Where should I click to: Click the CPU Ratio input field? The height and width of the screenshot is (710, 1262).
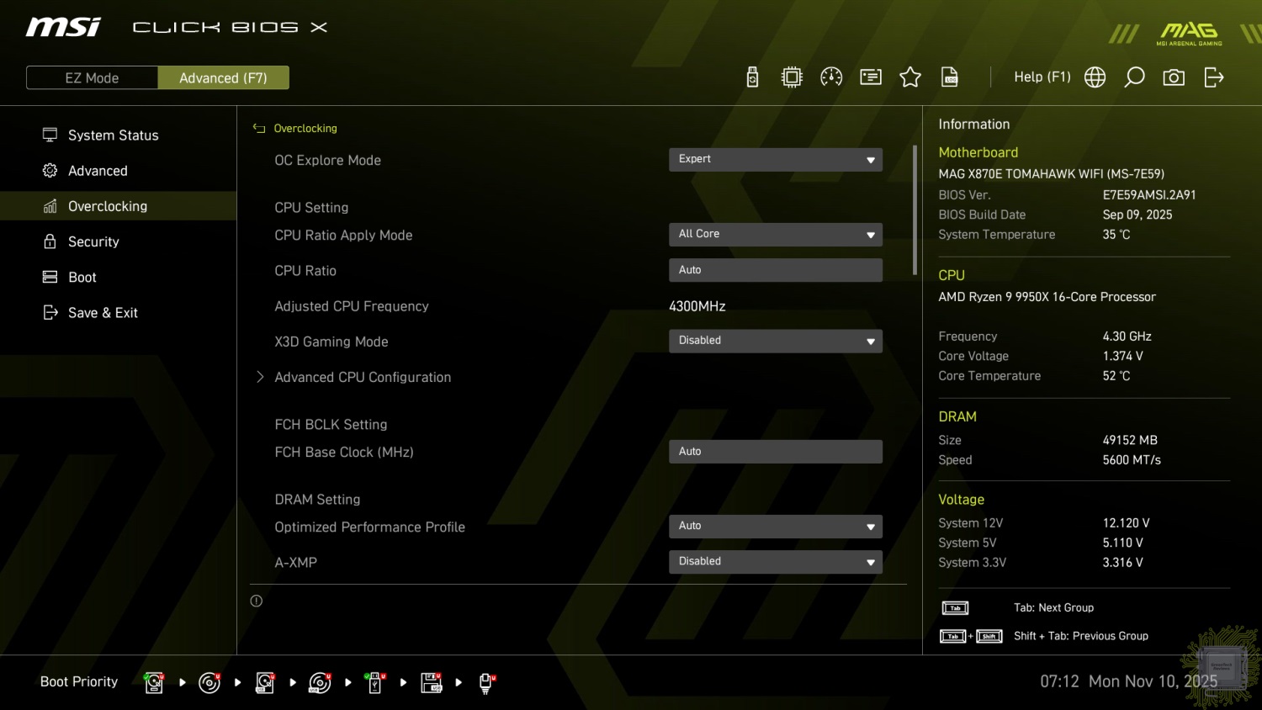point(775,270)
